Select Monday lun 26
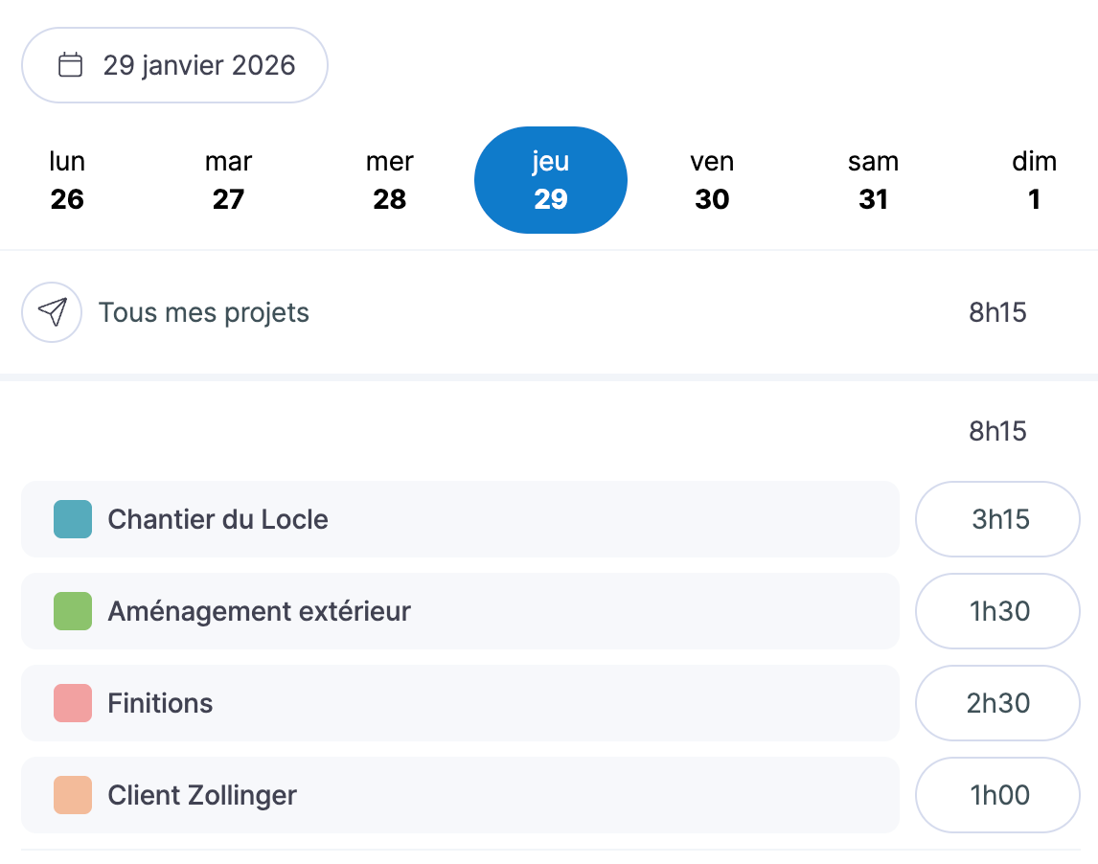Screen dimensions: 1098x864 click(67, 180)
